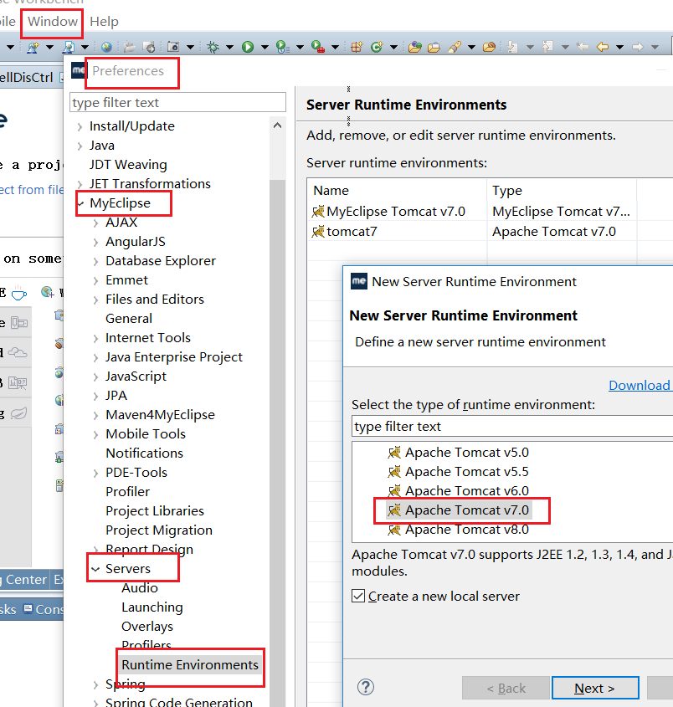Click the Download link
673x707 pixels.
pyautogui.click(x=640, y=385)
